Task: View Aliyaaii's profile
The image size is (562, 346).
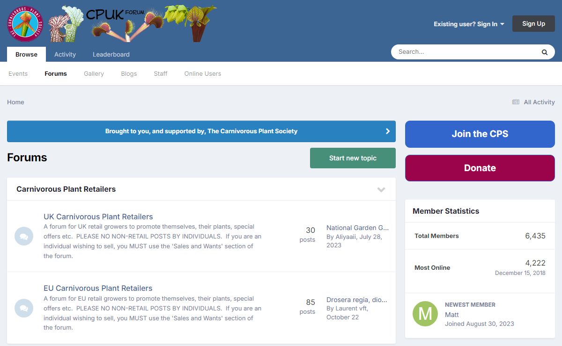Action: tap(346, 237)
